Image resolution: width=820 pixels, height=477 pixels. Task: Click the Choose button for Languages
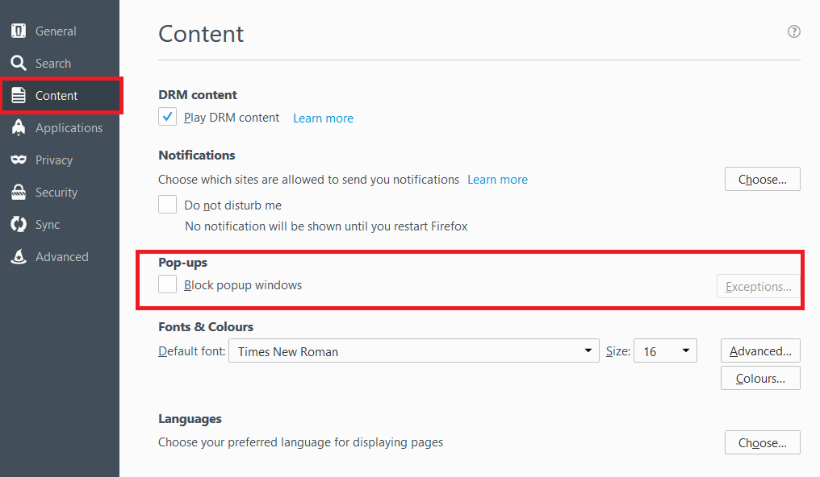(x=763, y=442)
